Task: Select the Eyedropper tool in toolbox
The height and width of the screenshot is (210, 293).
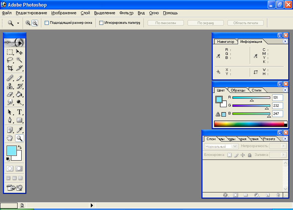Action: (x=19, y=130)
